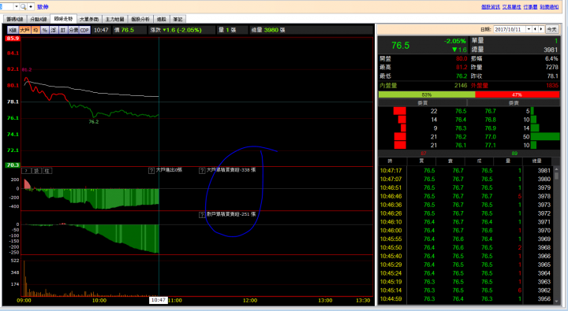The height and width of the screenshot is (311, 568).
Task: Open the 筆記 tab
Action: point(177,19)
